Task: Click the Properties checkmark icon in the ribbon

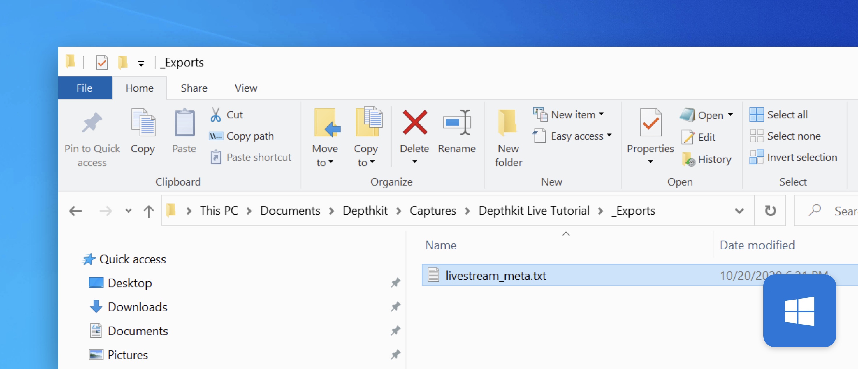Action: click(x=650, y=122)
